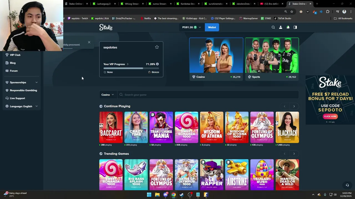Click the weather widget on taskbar
This screenshot has height=199, width=355.
point(15,195)
